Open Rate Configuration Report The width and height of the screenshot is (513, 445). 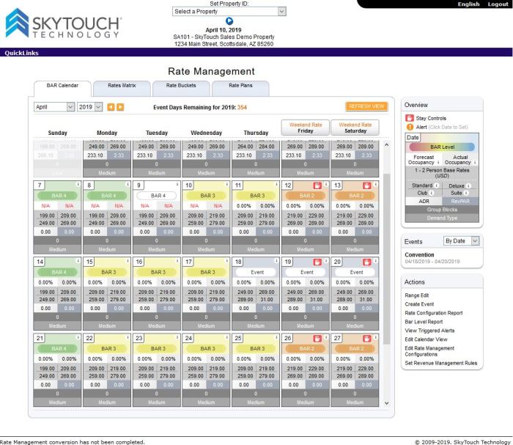434,313
